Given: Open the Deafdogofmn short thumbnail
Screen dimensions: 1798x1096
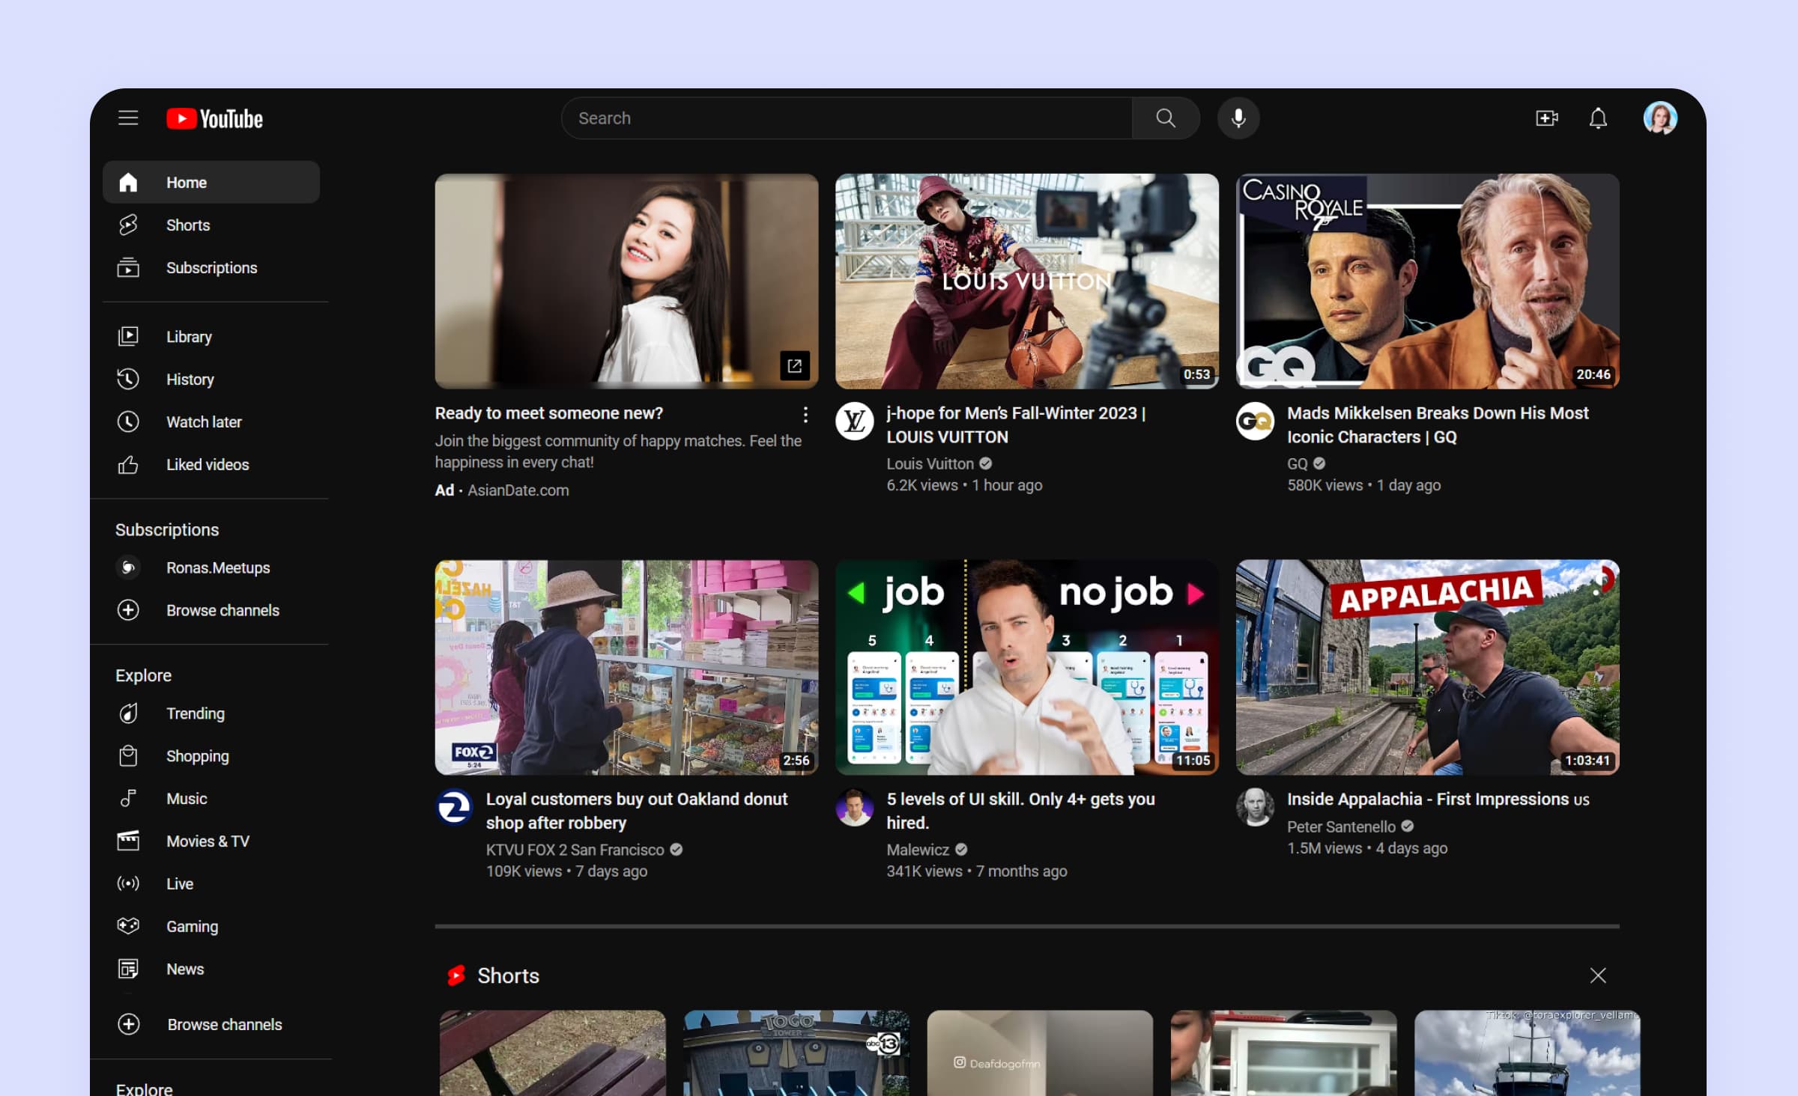Looking at the screenshot, I should 1040,1053.
